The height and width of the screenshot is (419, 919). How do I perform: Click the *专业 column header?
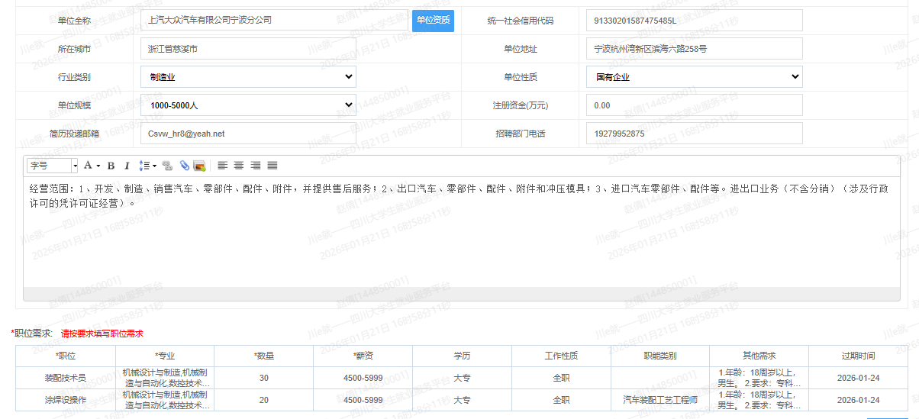click(165, 356)
